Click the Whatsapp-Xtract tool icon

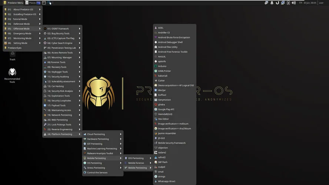pos(156,181)
